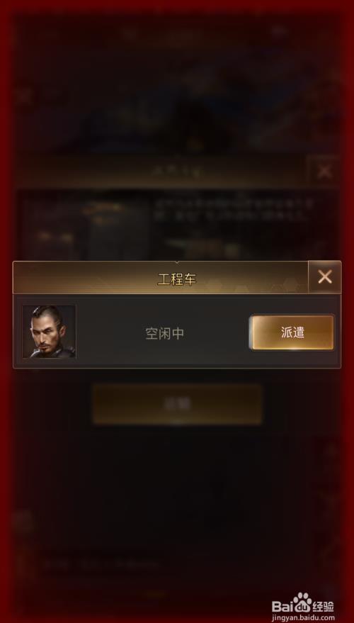Image resolution: width=354 pixels, height=623 pixels.
Task: Tap the 空闲中 idle status text
Action: (x=165, y=334)
